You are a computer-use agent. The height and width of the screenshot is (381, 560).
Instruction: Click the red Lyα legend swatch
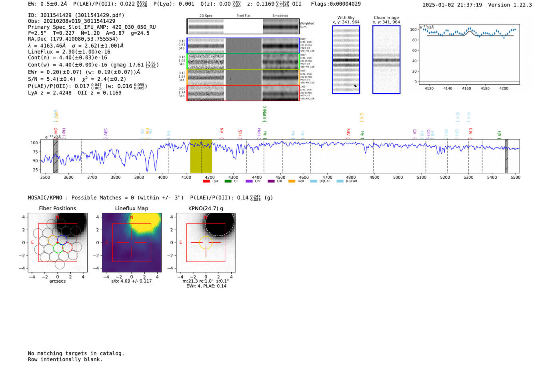tap(206, 181)
